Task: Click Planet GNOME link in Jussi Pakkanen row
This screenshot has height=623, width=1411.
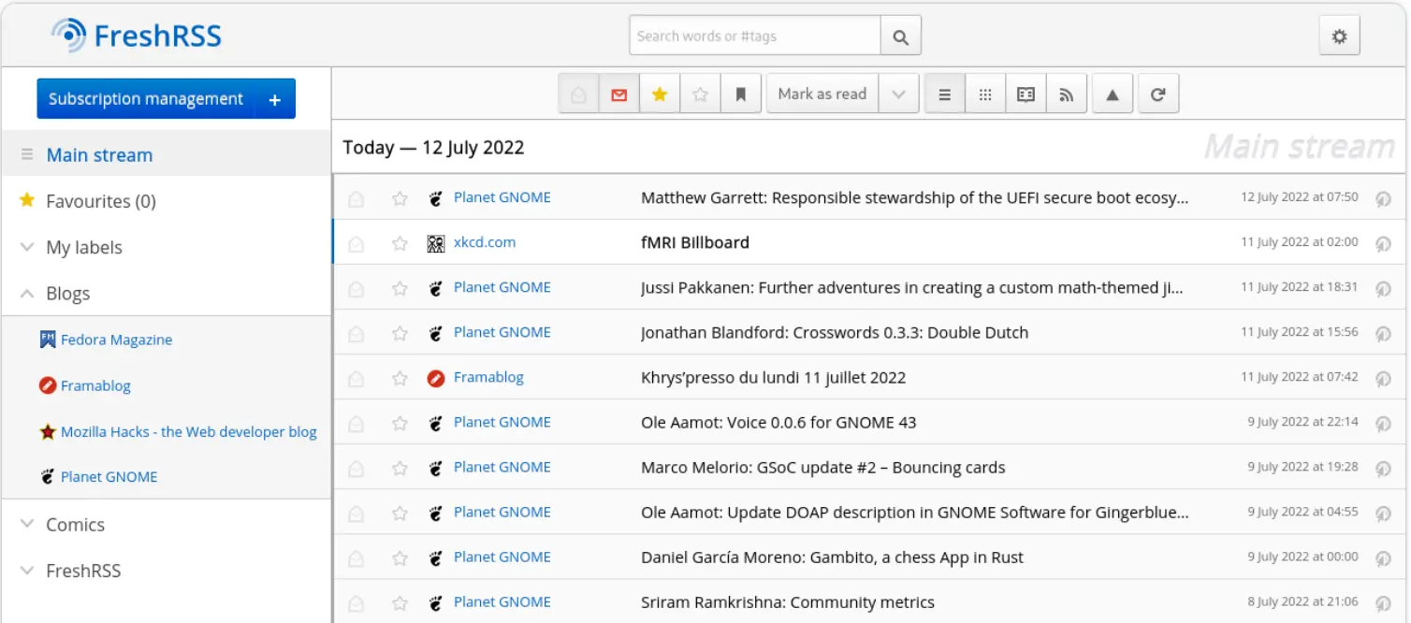Action: pyautogui.click(x=502, y=287)
